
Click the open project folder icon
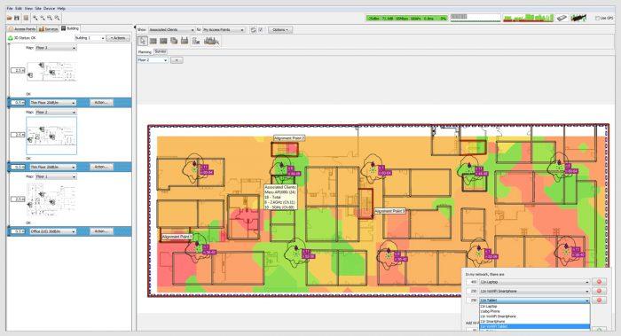[x=9, y=18]
